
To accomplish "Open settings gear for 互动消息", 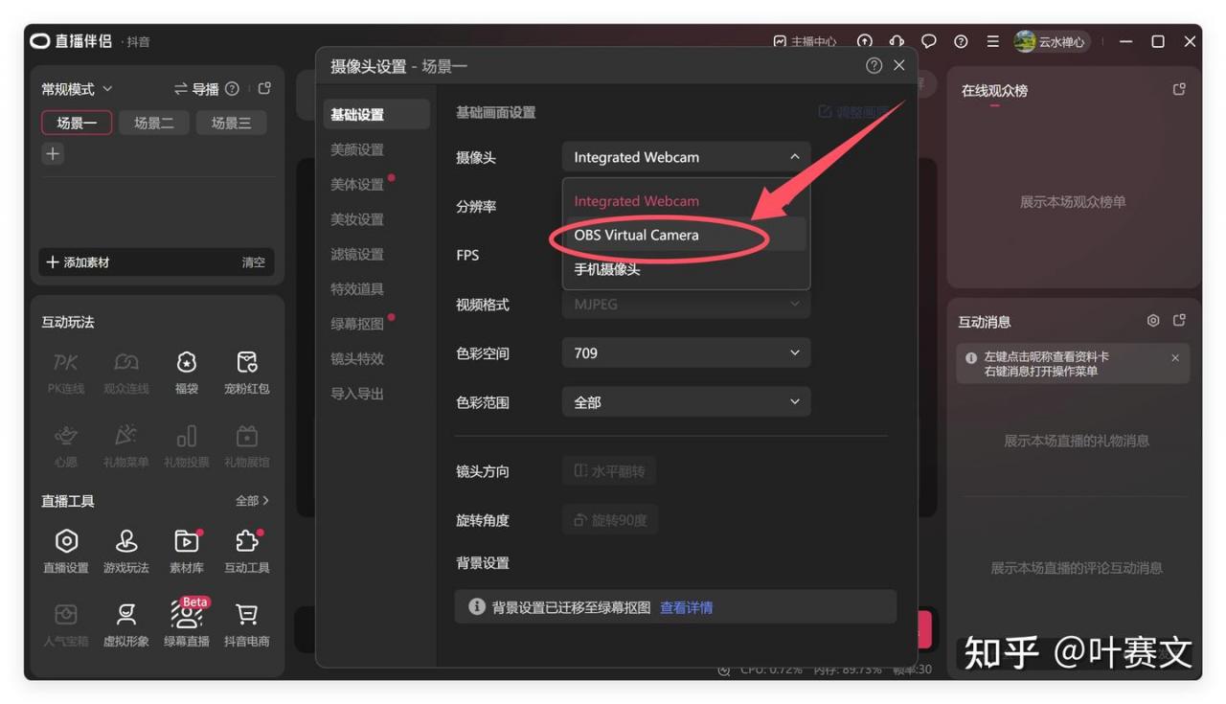I will coord(1153,320).
